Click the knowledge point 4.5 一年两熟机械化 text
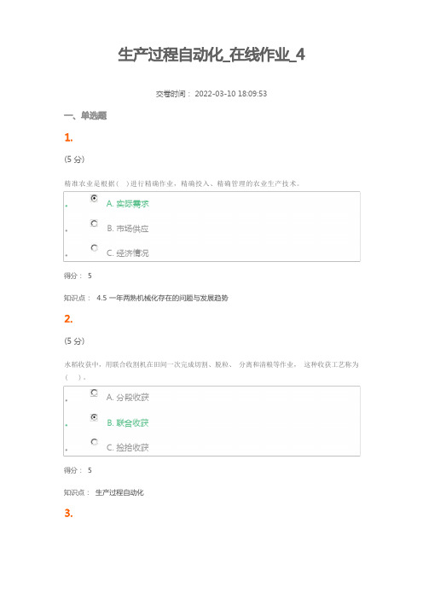This screenshot has width=423, height=599. (x=162, y=298)
